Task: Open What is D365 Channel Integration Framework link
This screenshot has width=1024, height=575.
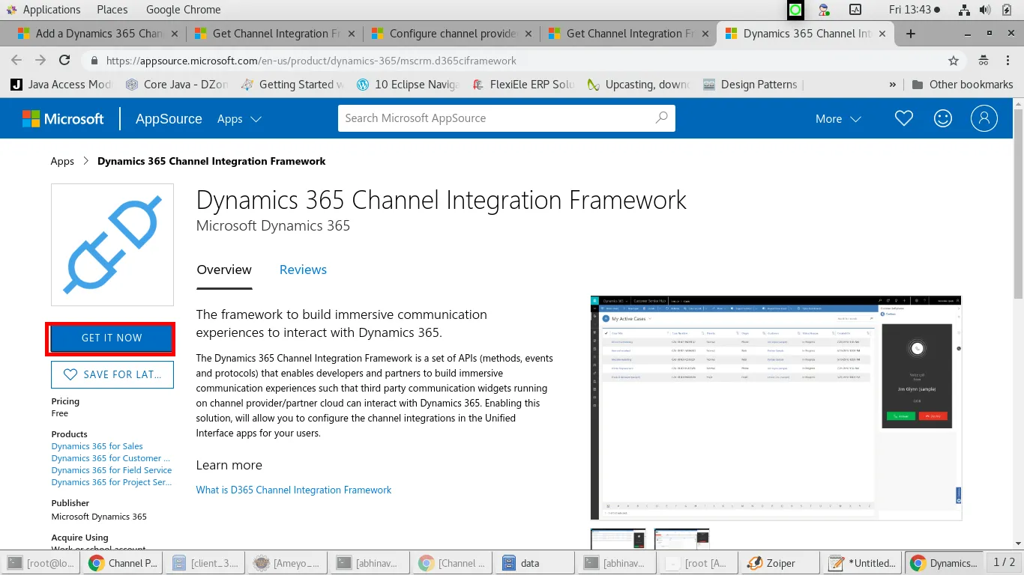Action: (x=294, y=490)
